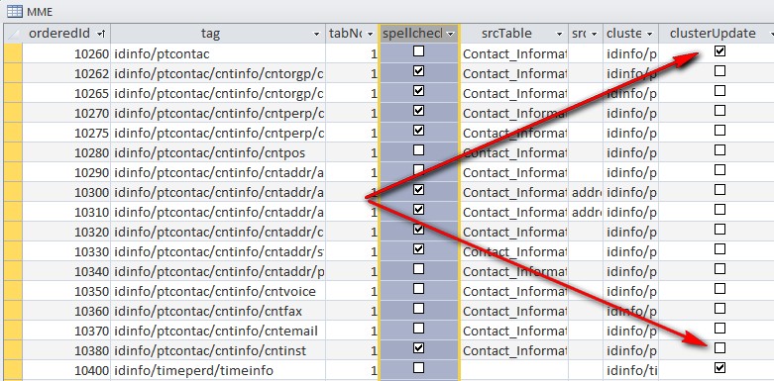
Task: Click the cluster cell in row 10400
Action: point(630,370)
